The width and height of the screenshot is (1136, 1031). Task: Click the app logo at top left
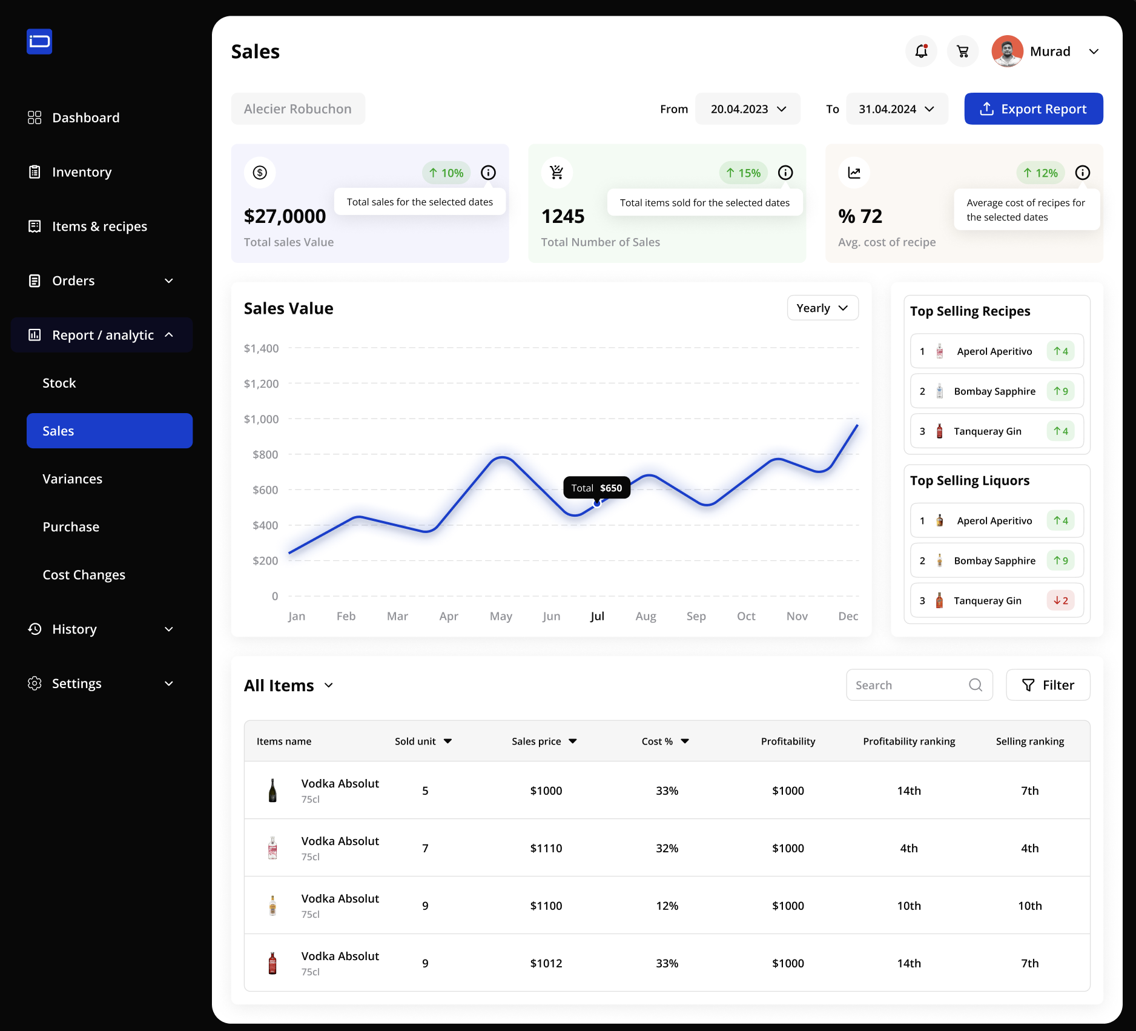point(39,41)
